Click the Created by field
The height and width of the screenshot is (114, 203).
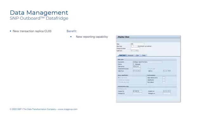[137, 91]
